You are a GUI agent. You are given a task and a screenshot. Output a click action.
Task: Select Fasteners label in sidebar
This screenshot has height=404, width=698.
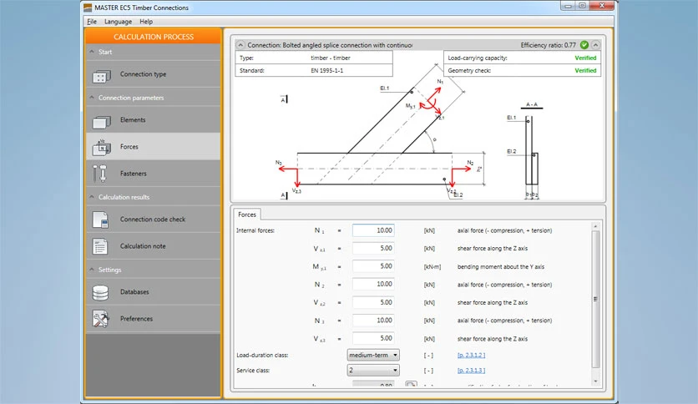coord(133,174)
